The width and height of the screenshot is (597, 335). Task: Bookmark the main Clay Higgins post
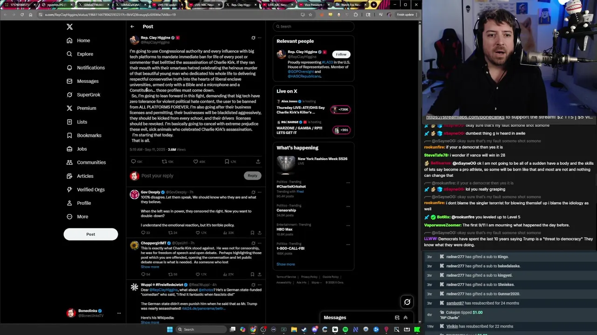click(x=227, y=161)
